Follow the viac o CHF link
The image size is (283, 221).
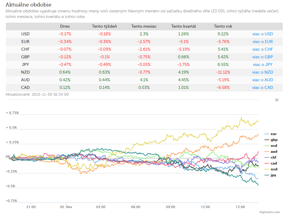pos(263,49)
